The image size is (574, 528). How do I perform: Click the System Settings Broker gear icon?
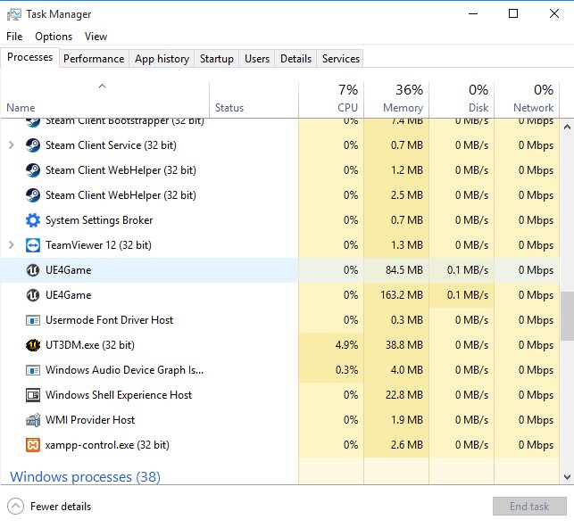tap(33, 220)
